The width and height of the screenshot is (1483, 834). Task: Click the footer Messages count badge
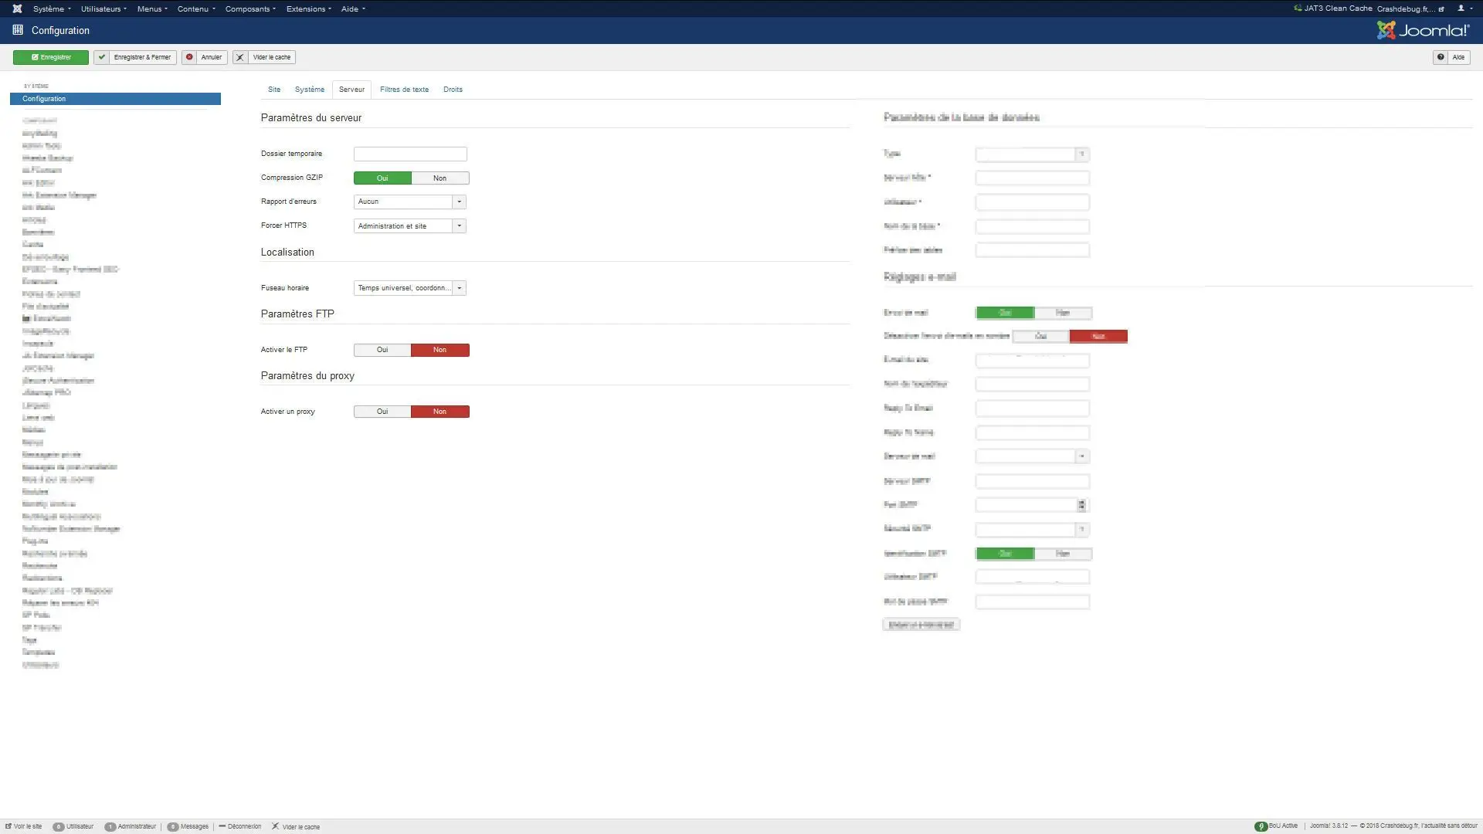[x=173, y=826]
